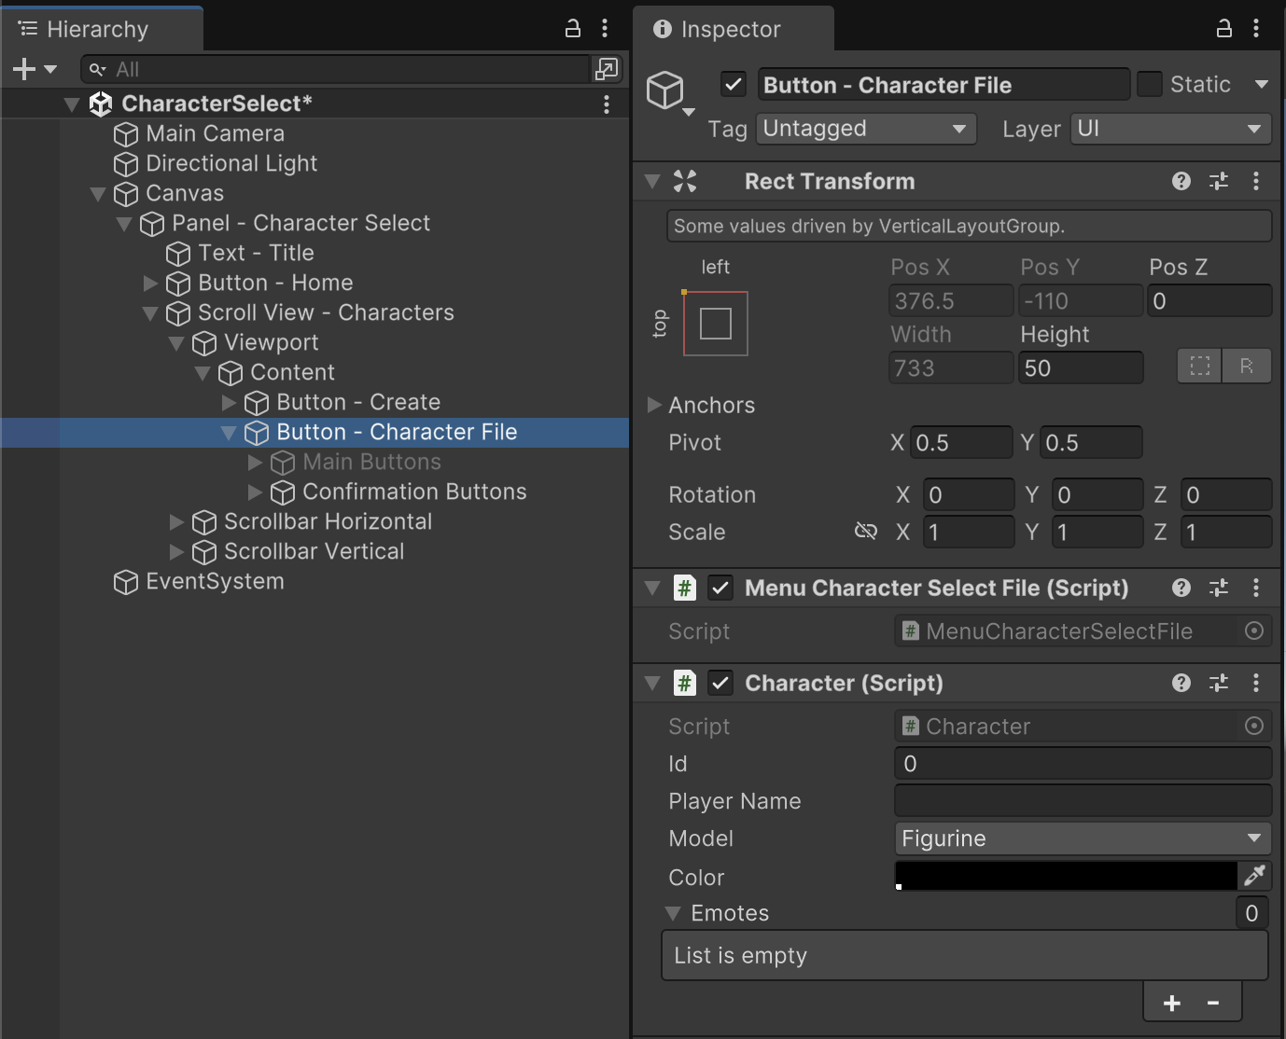Image resolution: width=1286 pixels, height=1039 pixels.
Task: Click the Player Name input field
Action: pyautogui.click(x=1082, y=801)
